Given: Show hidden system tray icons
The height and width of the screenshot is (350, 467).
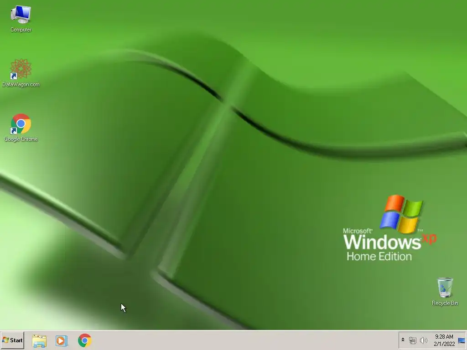Looking at the screenshot, I should pyautogui.click(x=403, y=340).
